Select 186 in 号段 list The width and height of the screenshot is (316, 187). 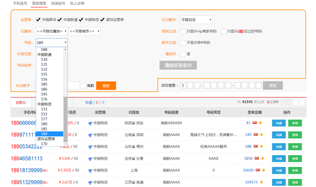pyautogui.click(x=44, y=89)
